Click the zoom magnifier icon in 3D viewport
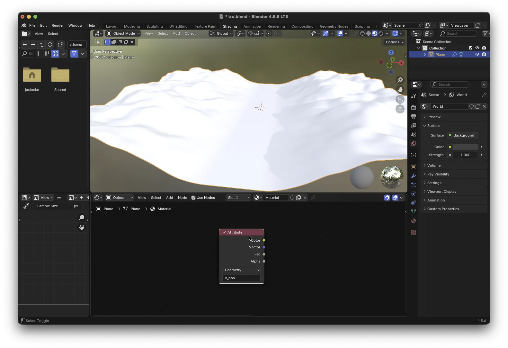This screenshot has height=348, width=508. click(400, 80)
